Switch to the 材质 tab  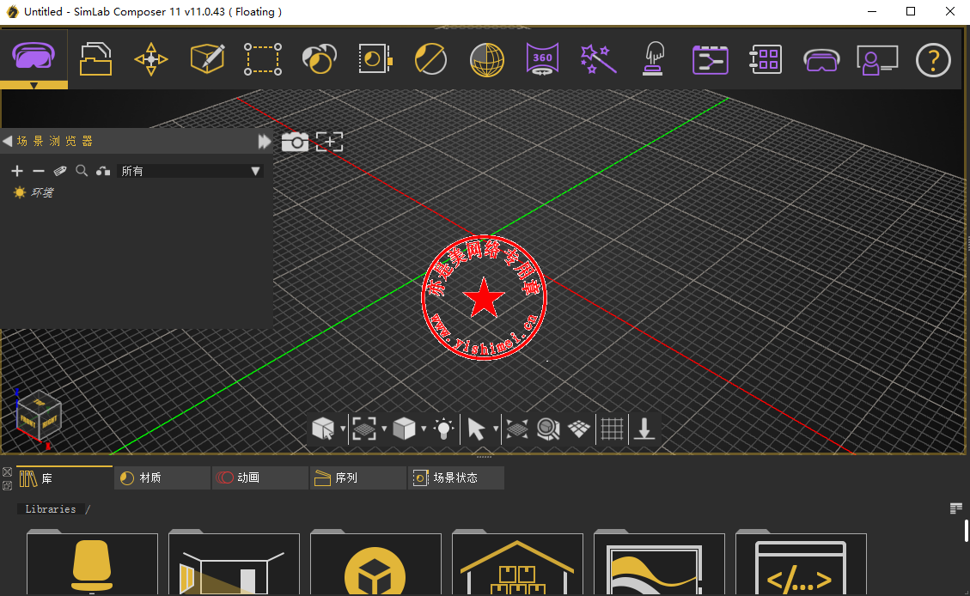pos(162,477)
